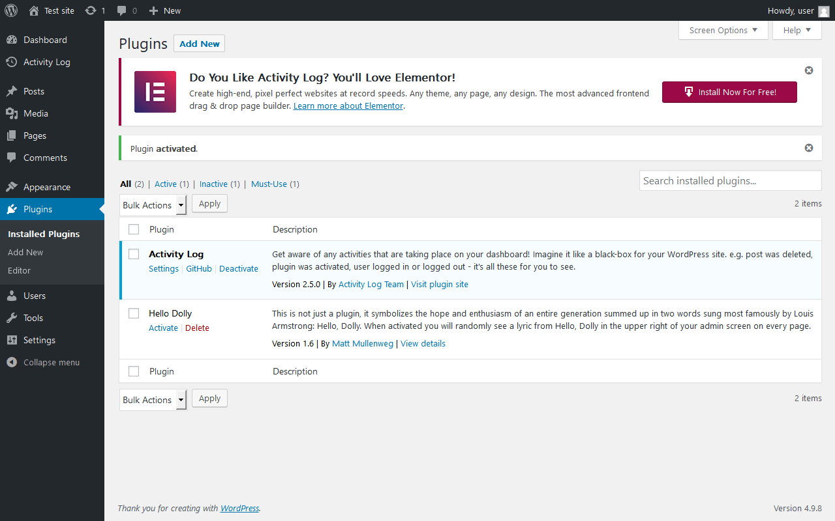Deactivate the Activity Log plugin
Image resolution: width=835 pixels, height=521 pixels.
[239, 268]
